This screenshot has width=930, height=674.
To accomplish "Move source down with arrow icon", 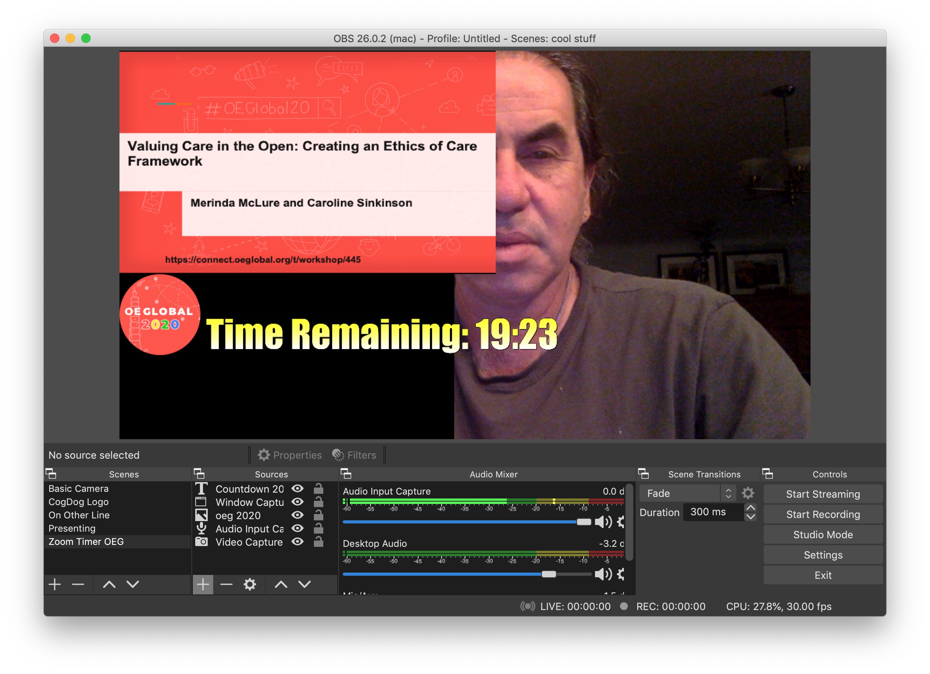I will click(x=304, y=584).
